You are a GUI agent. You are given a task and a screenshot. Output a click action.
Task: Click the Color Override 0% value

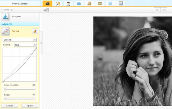[x=34, y=85]
